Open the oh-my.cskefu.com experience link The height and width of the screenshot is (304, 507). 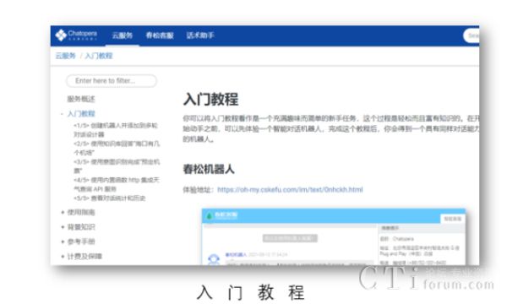(x=290, y=190)
